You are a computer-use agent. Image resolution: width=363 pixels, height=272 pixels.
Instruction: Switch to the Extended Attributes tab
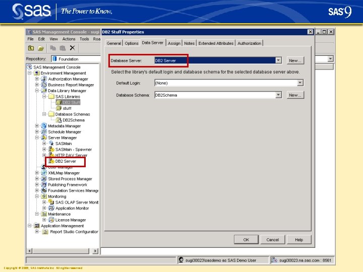[x=216, y=43]
